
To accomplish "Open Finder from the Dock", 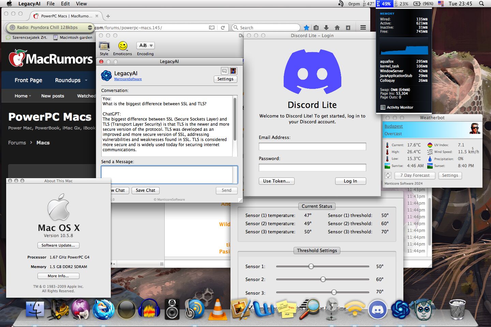I will [35, 309].
